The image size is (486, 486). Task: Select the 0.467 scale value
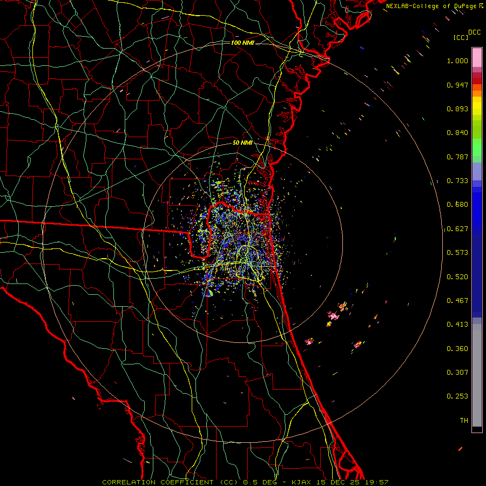pos(457,301)
